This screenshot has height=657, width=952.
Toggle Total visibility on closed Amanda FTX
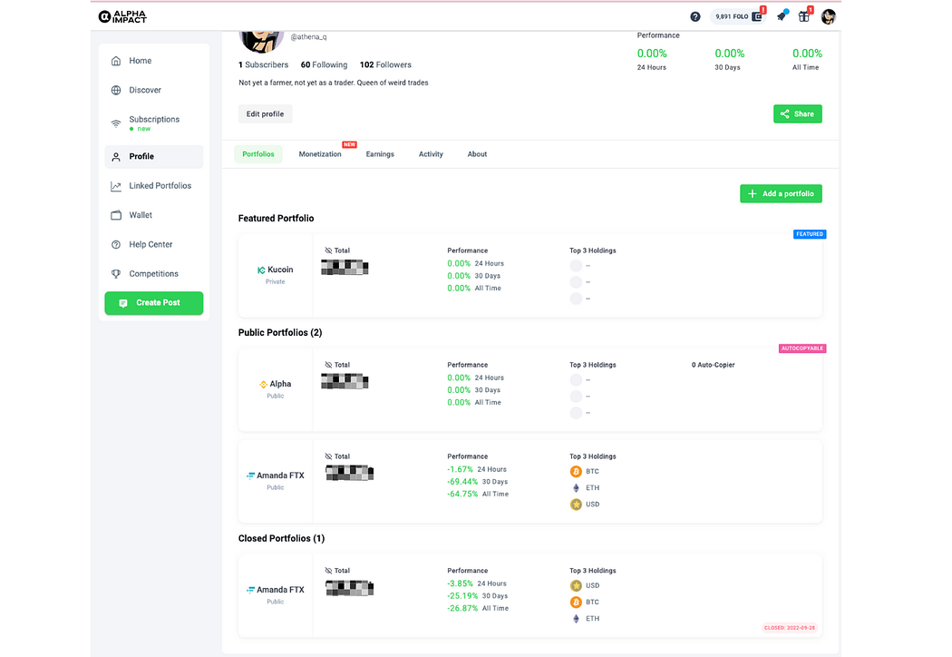(328, 571)
